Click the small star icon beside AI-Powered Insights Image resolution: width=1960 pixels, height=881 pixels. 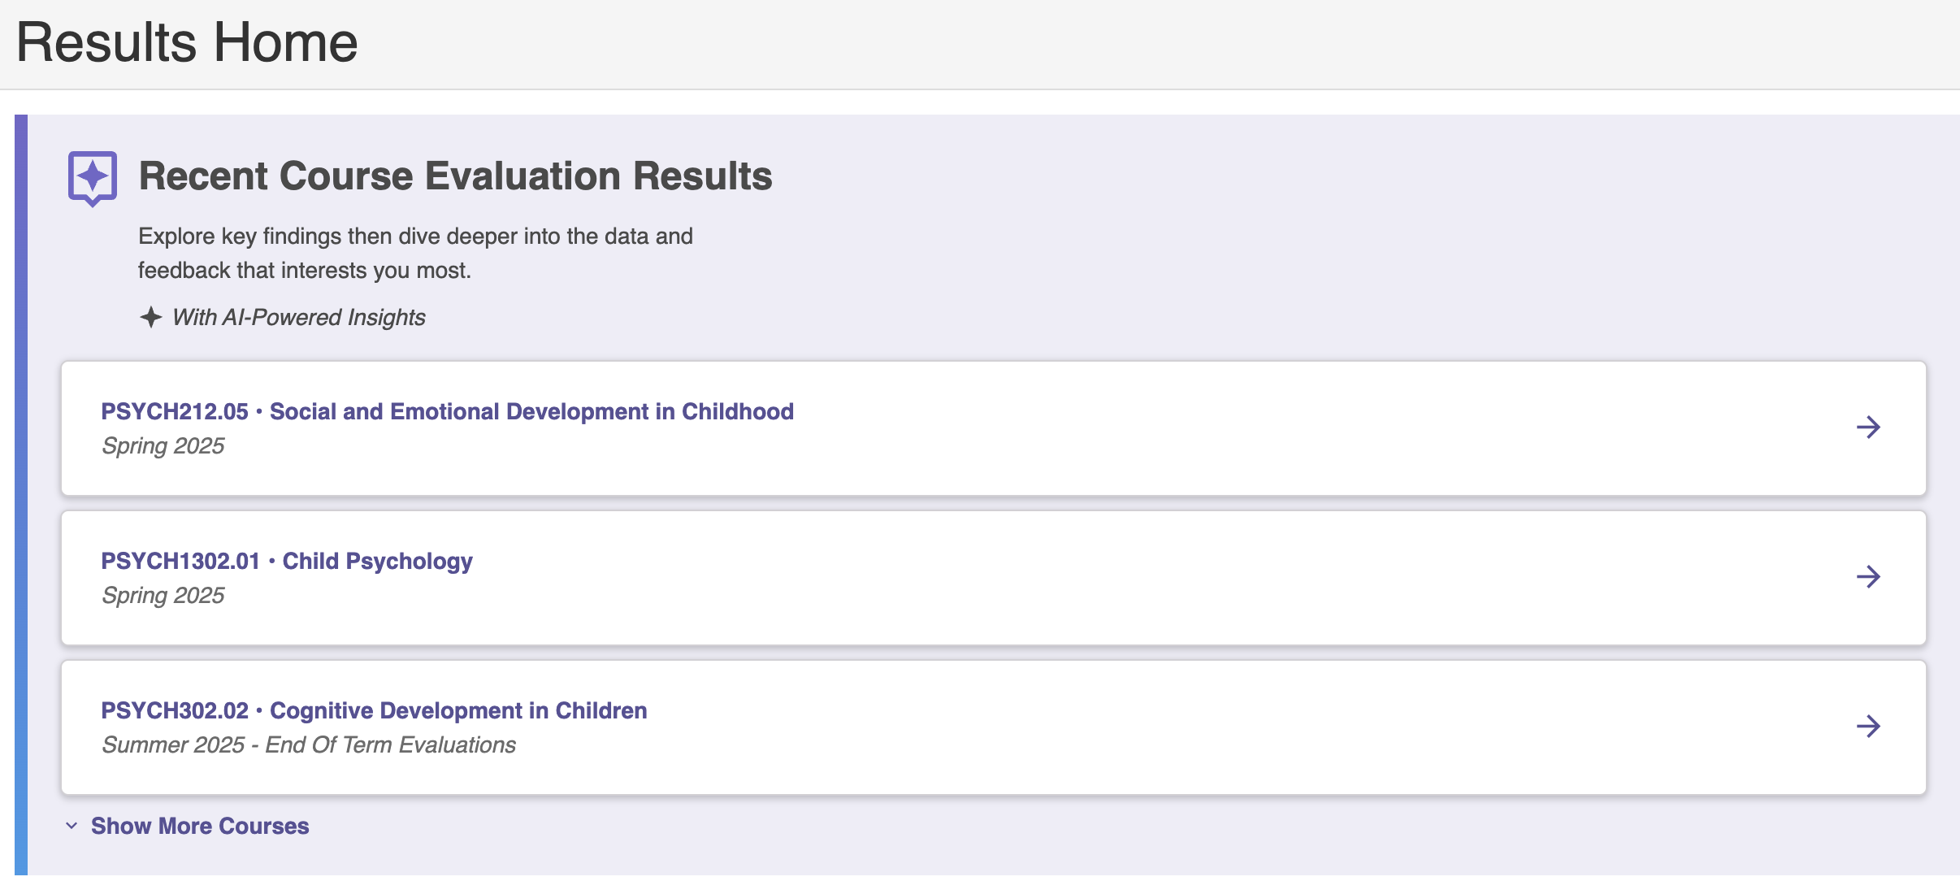coord(150,317)
